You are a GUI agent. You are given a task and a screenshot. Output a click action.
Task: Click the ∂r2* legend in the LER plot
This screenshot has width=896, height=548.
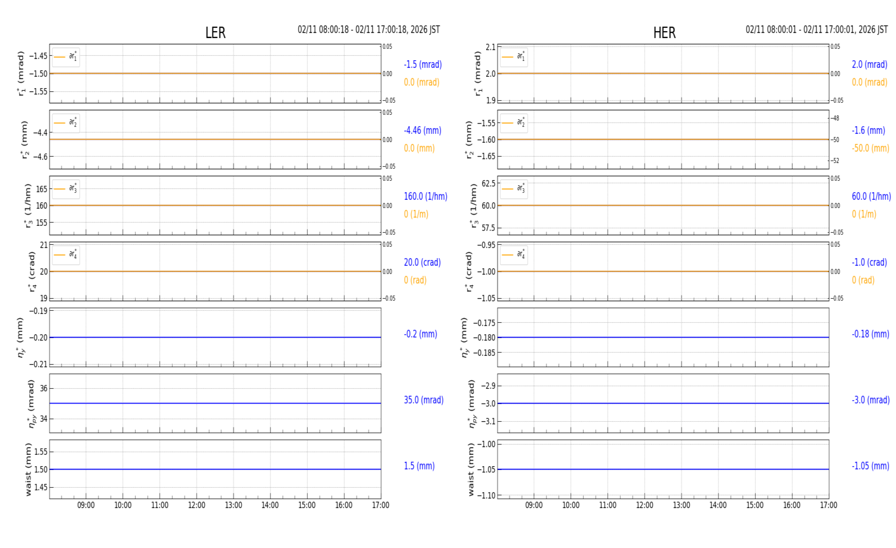pyautogui.click(x=66, y=123)
